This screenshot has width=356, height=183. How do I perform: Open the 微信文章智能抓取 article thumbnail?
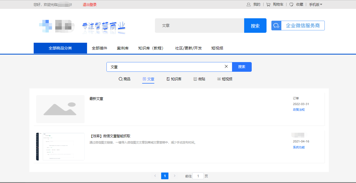[60, 146]
